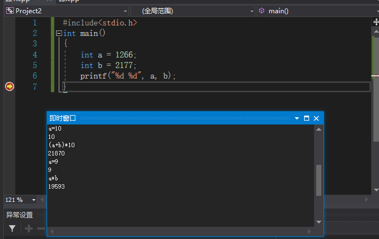This screenshot has height=239, width=379.
Task: Click the breakpoint arrow on line 7
Action: tap(9, 86)
